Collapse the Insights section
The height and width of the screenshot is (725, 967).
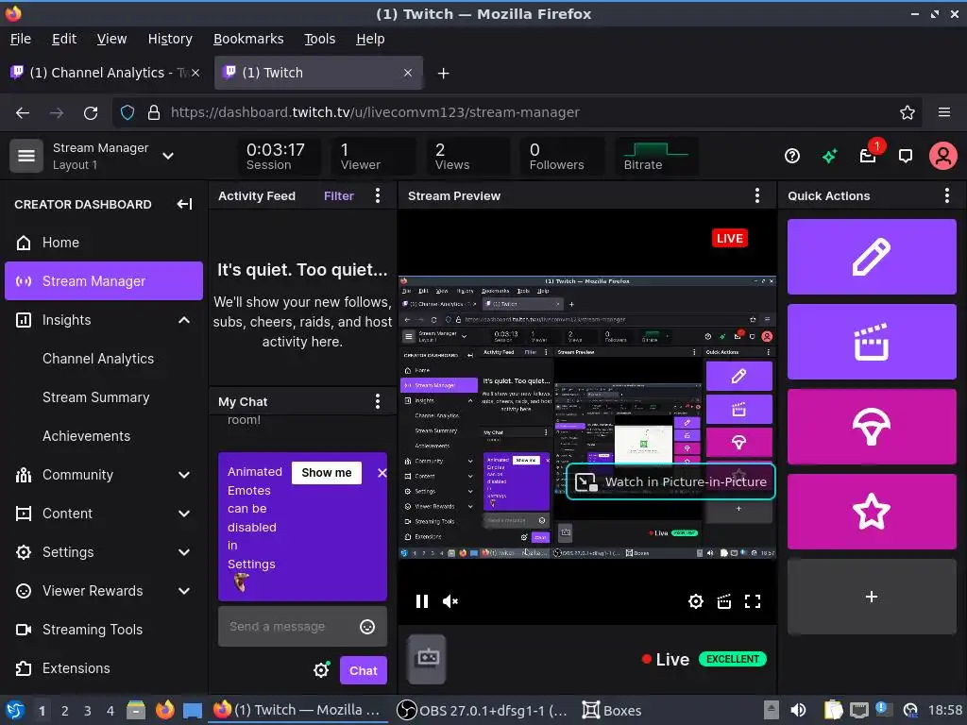[184, 320]
